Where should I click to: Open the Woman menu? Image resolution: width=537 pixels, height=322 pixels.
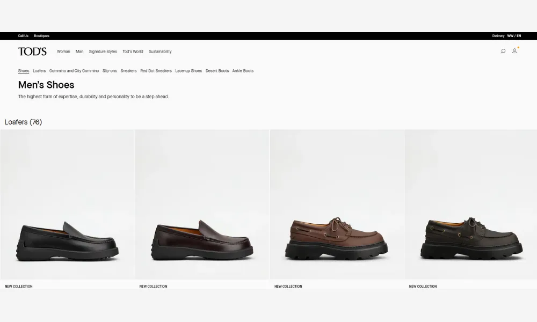pos(63,52)
